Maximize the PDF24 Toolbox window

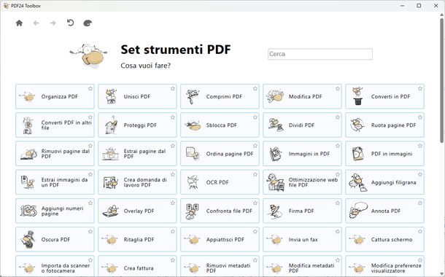(419, 6)
